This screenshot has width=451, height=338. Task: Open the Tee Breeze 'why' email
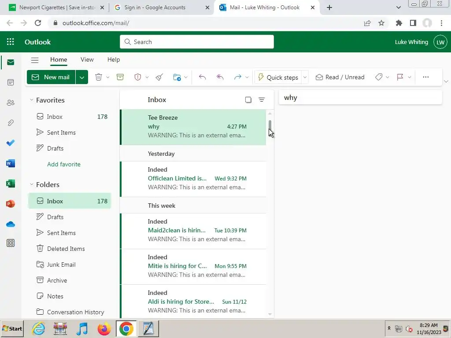point(193,127)
